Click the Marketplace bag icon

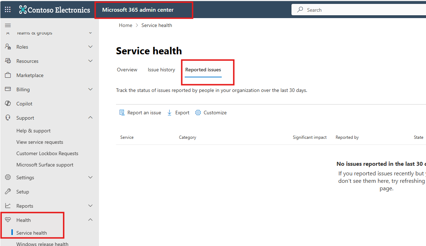[x=8, y=75]
